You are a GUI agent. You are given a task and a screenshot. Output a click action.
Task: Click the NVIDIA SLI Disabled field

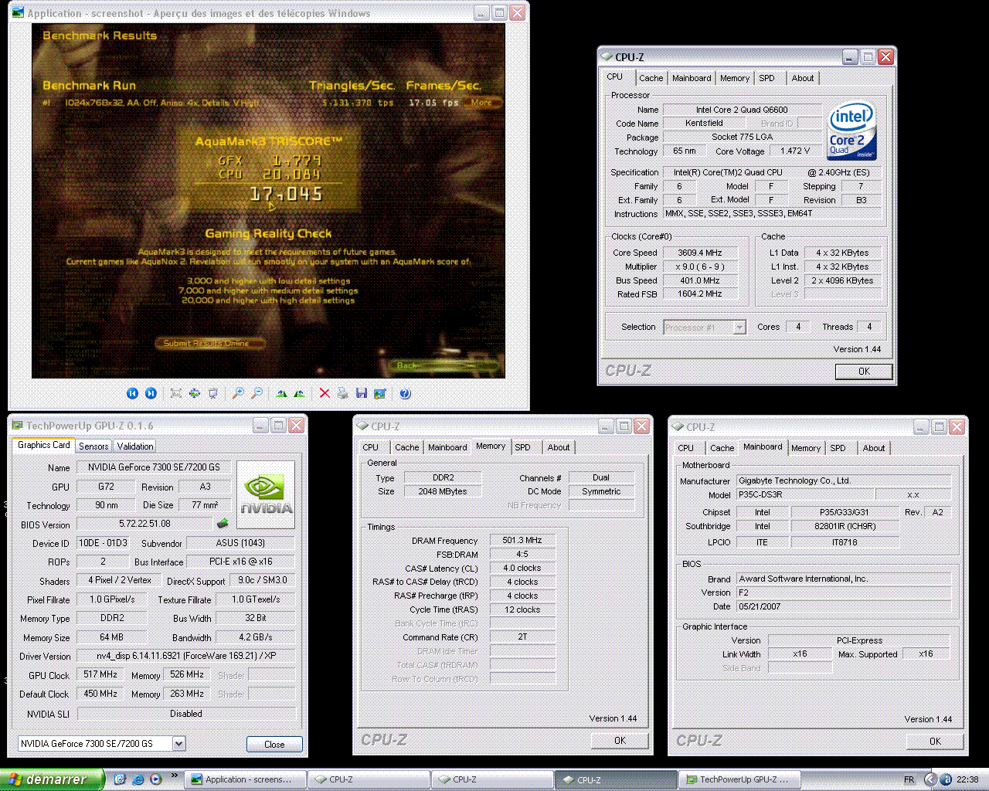pos(186,714)
